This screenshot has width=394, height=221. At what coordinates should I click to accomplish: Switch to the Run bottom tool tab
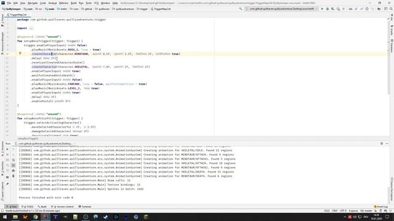[x=12, y=207]
